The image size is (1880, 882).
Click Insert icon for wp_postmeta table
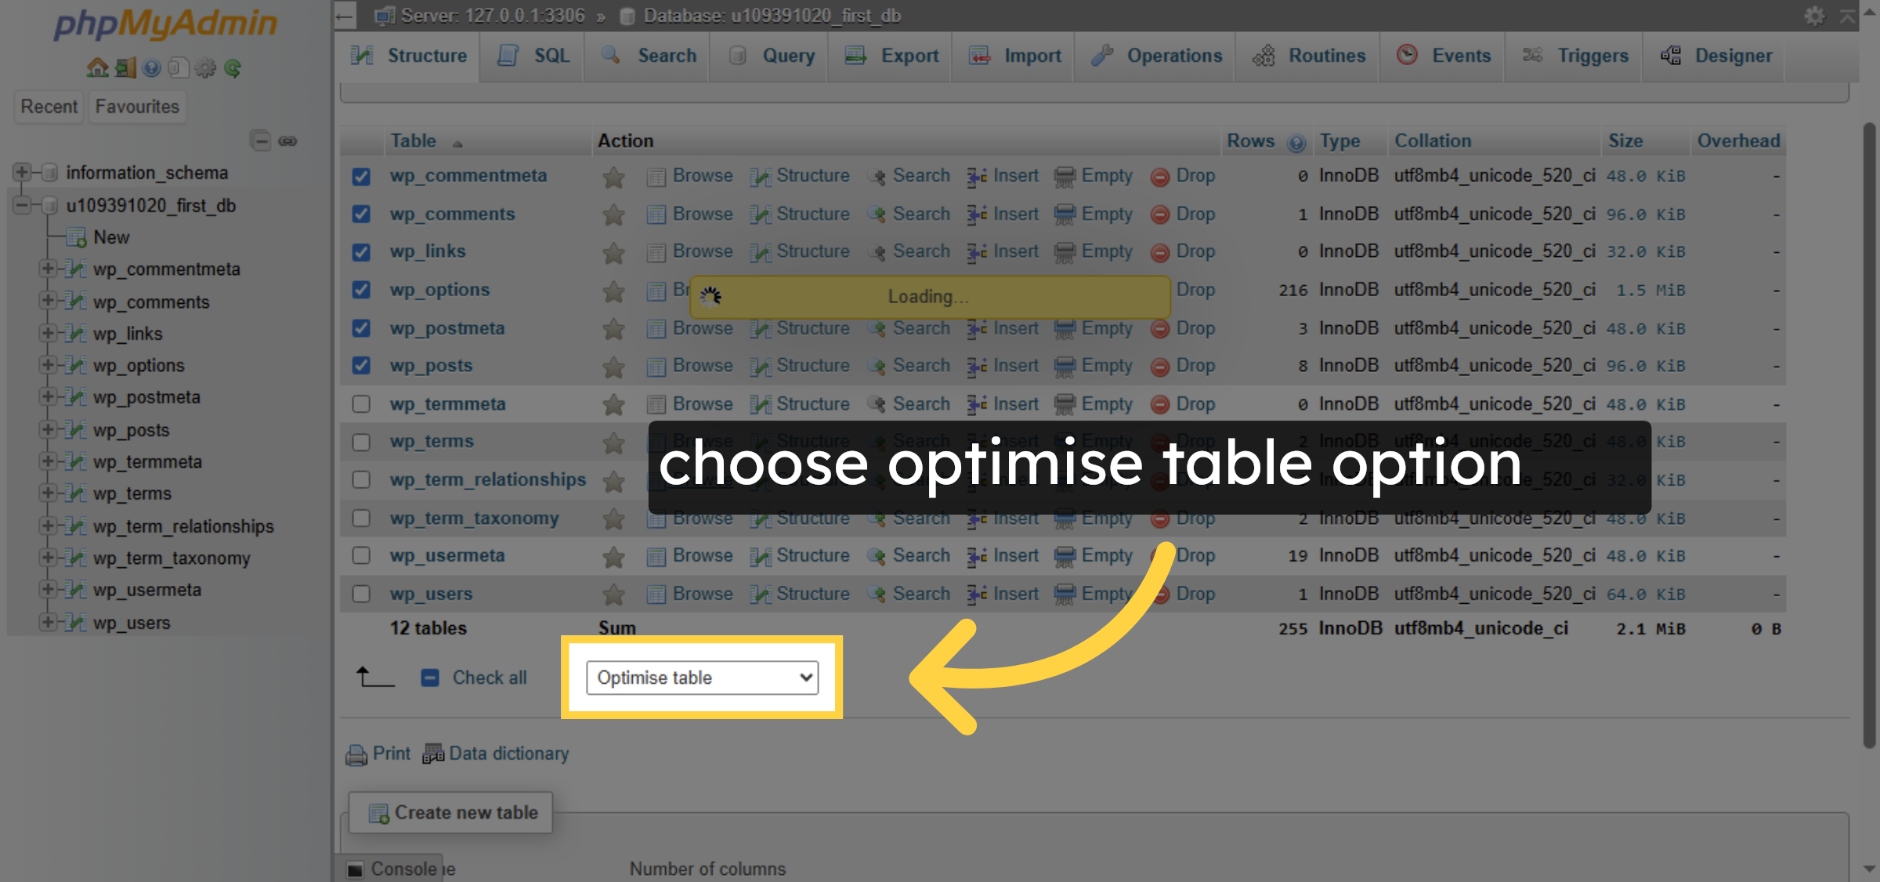(x=1003, y=328)
